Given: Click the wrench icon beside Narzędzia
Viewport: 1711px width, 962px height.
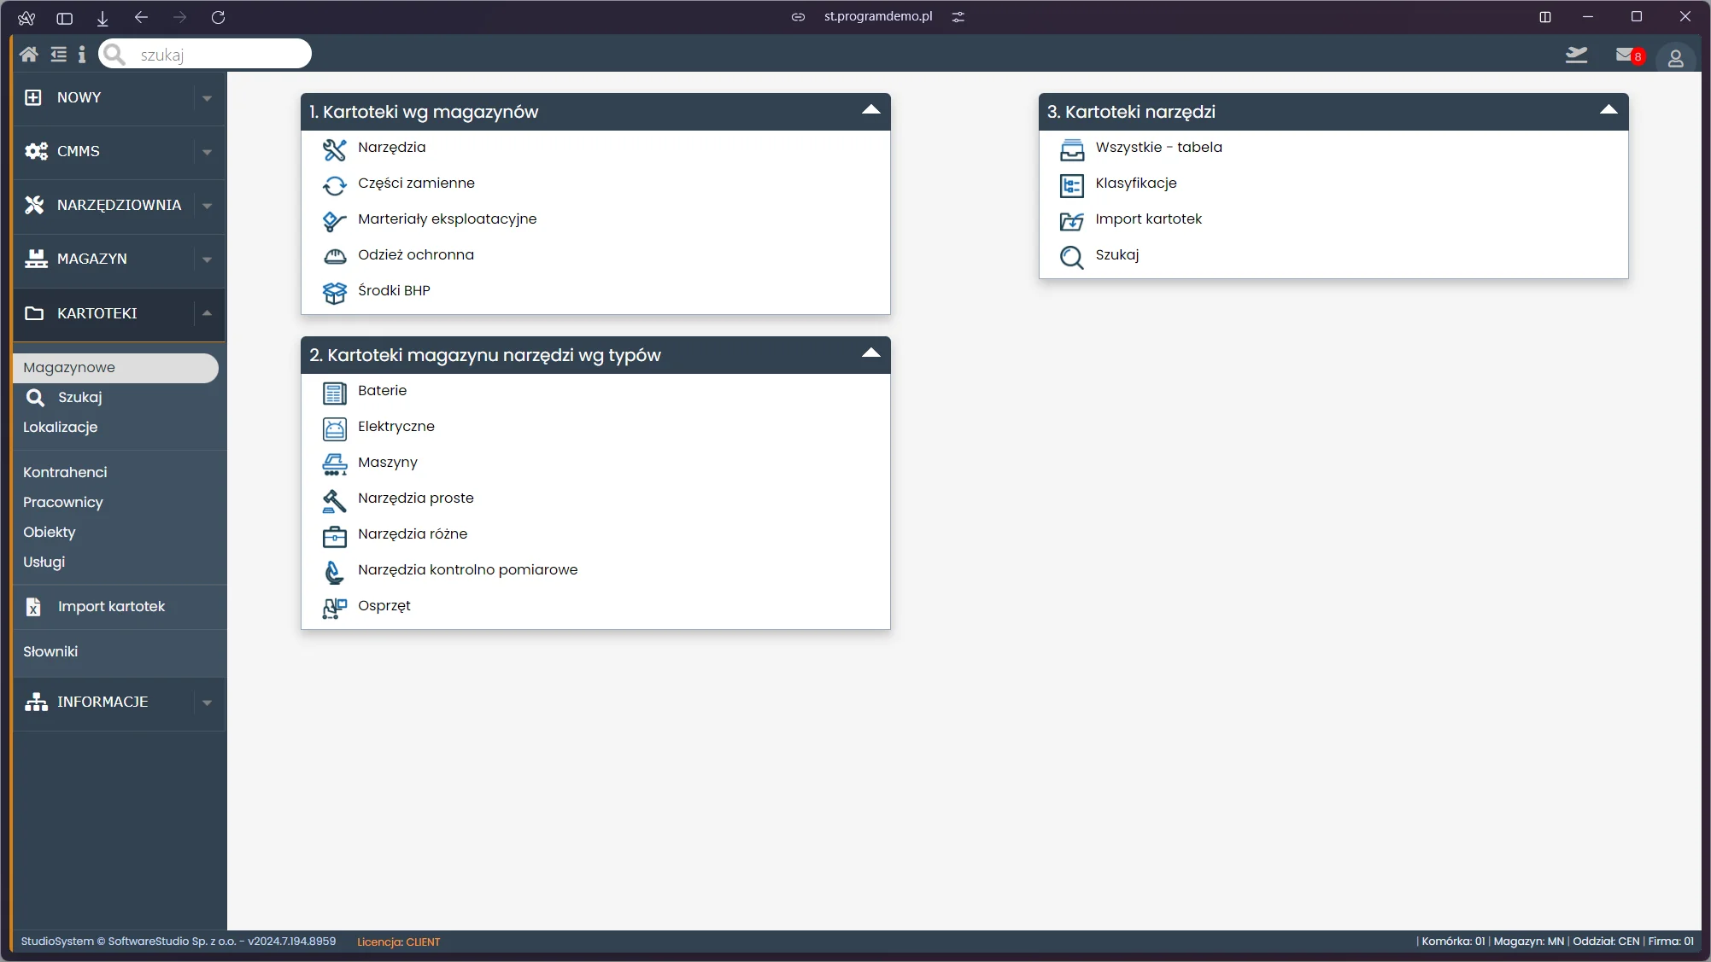Looking at the screenshot, I should pos(334,149).
